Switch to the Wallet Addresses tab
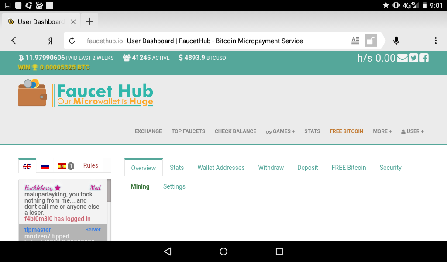Image resolution: width=447 pixels, height=262 pixels. click(221, 168)
